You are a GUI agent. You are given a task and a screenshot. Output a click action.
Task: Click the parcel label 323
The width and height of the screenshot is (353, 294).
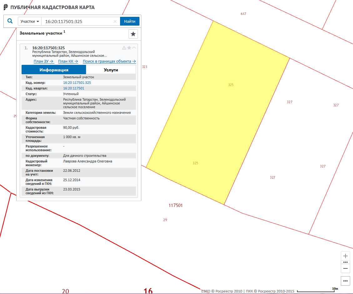tap(144, 67)
